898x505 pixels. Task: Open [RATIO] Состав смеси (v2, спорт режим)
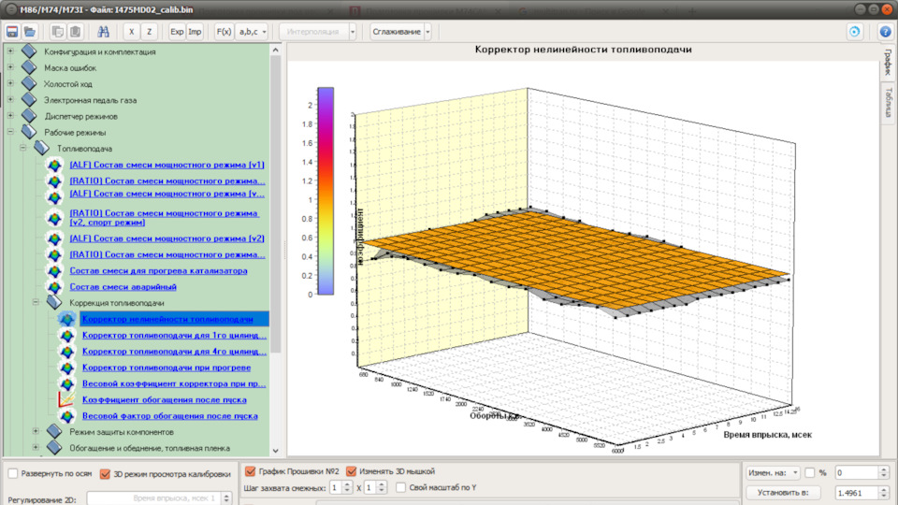coord(164,218)
